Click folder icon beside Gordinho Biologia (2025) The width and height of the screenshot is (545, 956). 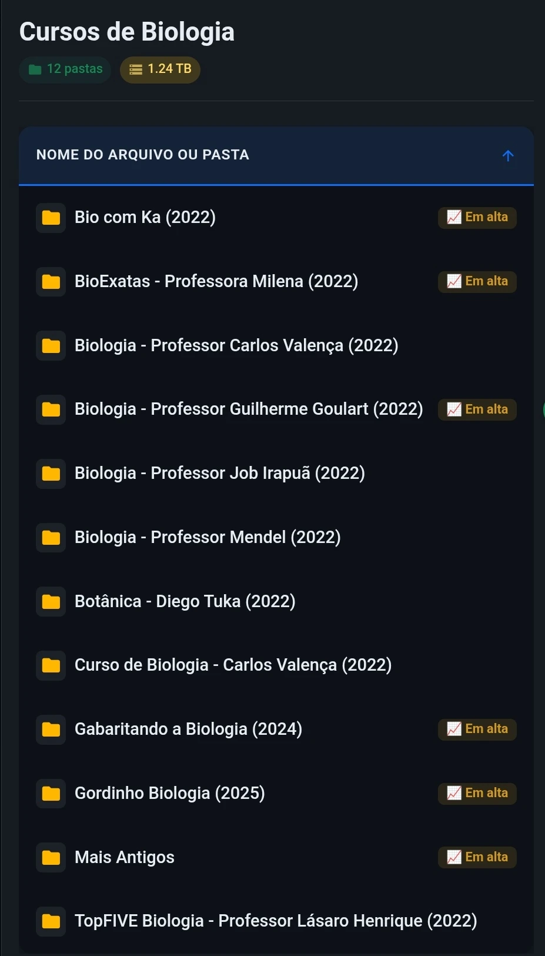tap(51, 793)
